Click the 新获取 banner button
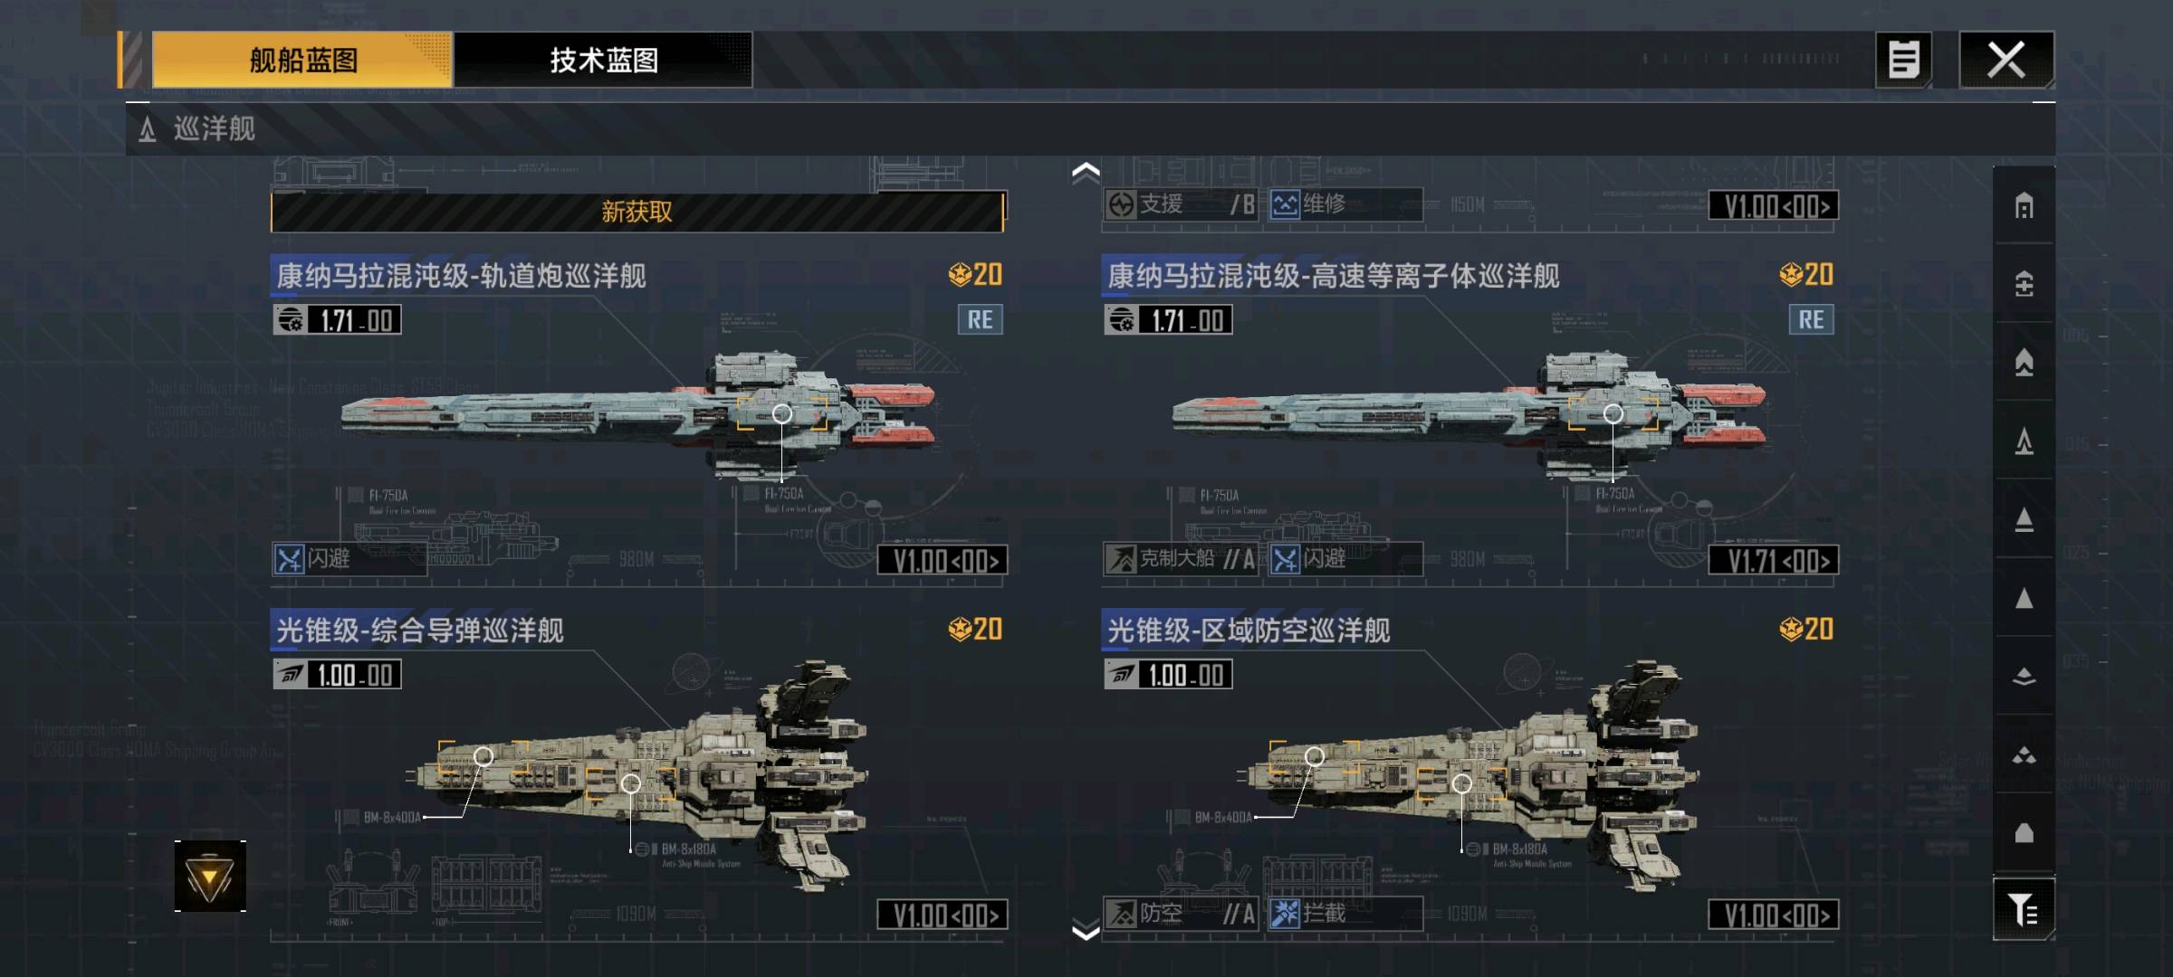 (637, 212)
